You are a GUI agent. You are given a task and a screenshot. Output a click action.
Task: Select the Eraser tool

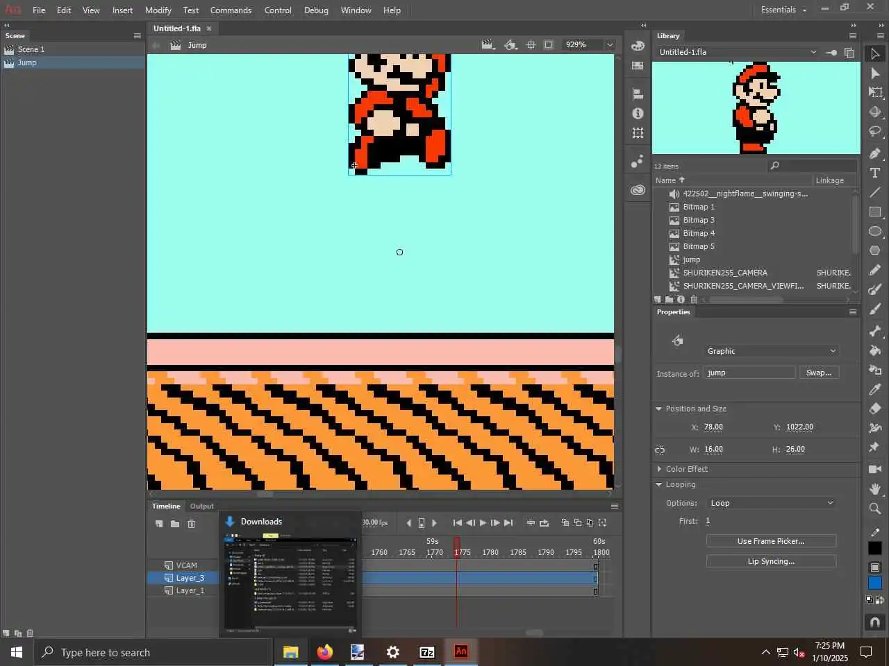(x=875, y=409)
